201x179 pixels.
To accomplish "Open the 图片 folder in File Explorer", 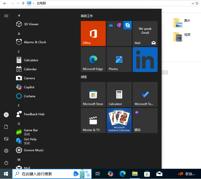I will pos(182,23).
